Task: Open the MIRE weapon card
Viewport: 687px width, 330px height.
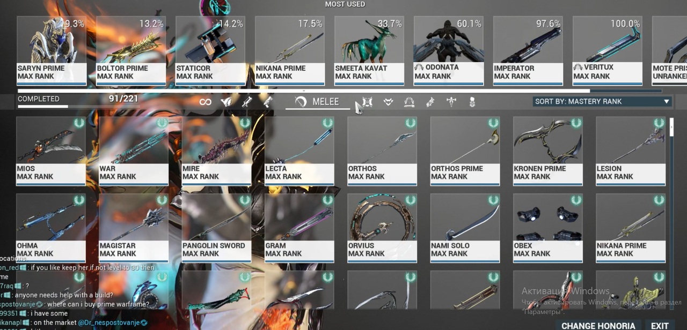Action: (x=217, y=151)
